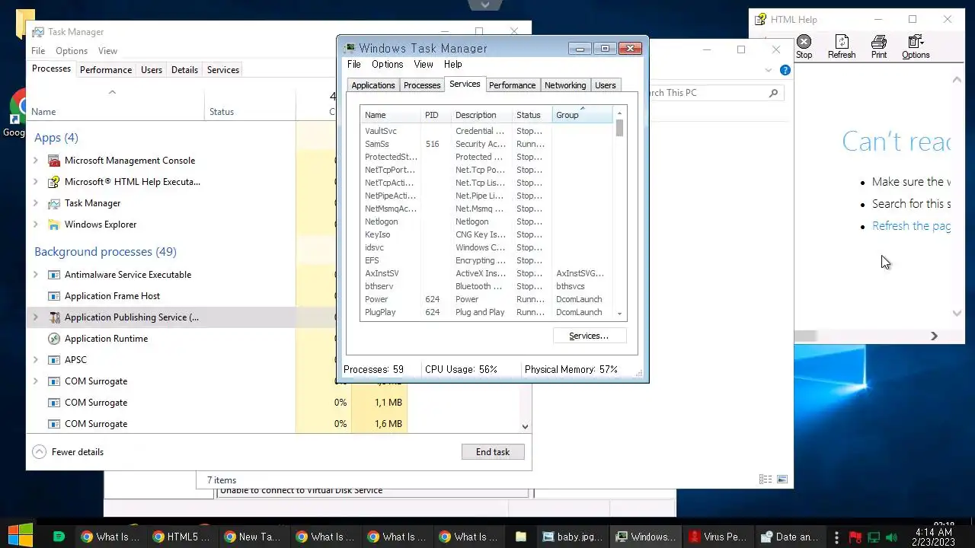Open HTML5 Chrome taskbar item
The image size is (975, 548).
(181, 537)
